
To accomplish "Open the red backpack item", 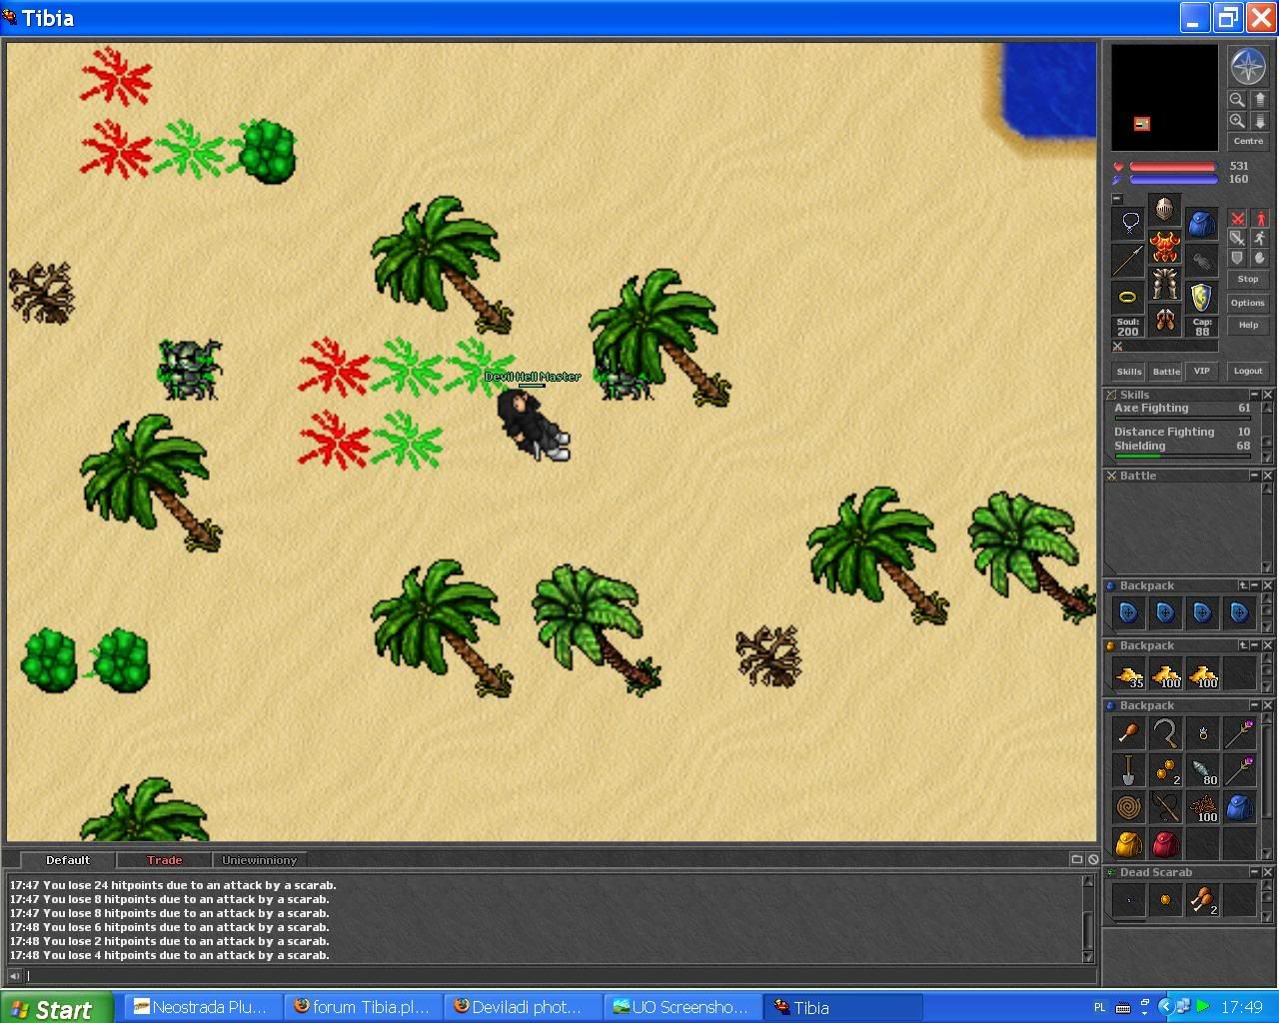I will (1165, 844).
